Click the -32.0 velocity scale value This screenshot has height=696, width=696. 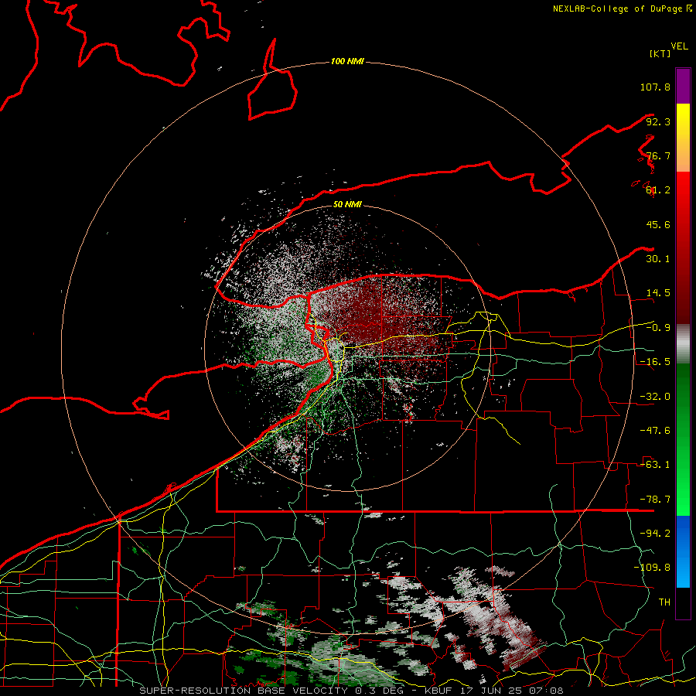[655, 397]
